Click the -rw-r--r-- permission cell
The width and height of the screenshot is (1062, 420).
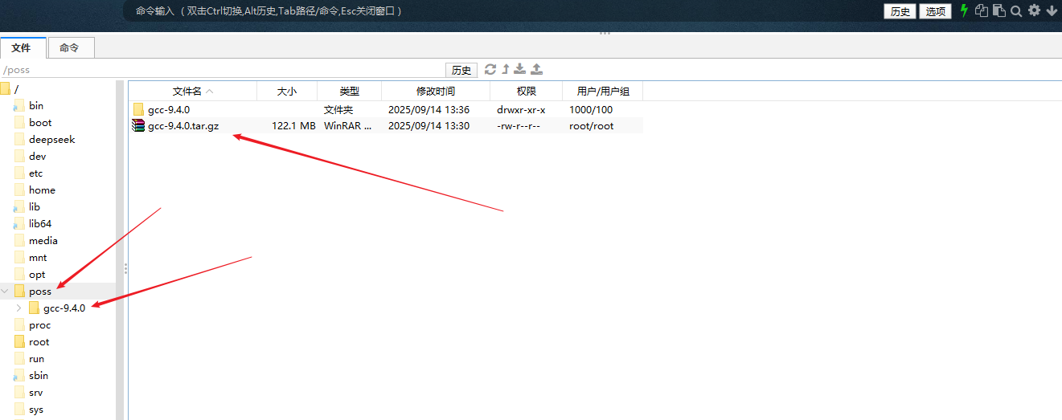(x=519, y=125)
